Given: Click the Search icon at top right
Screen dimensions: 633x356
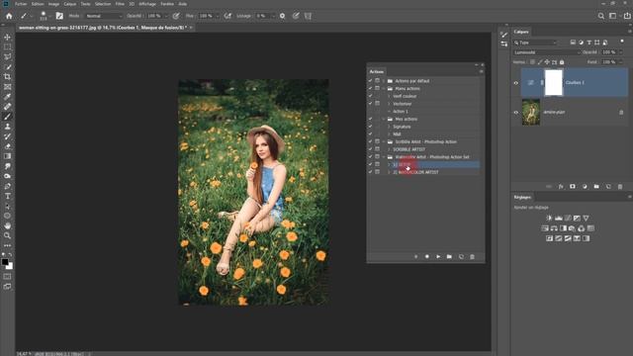Looking at the screenshot, I should (x=601, y=16).
